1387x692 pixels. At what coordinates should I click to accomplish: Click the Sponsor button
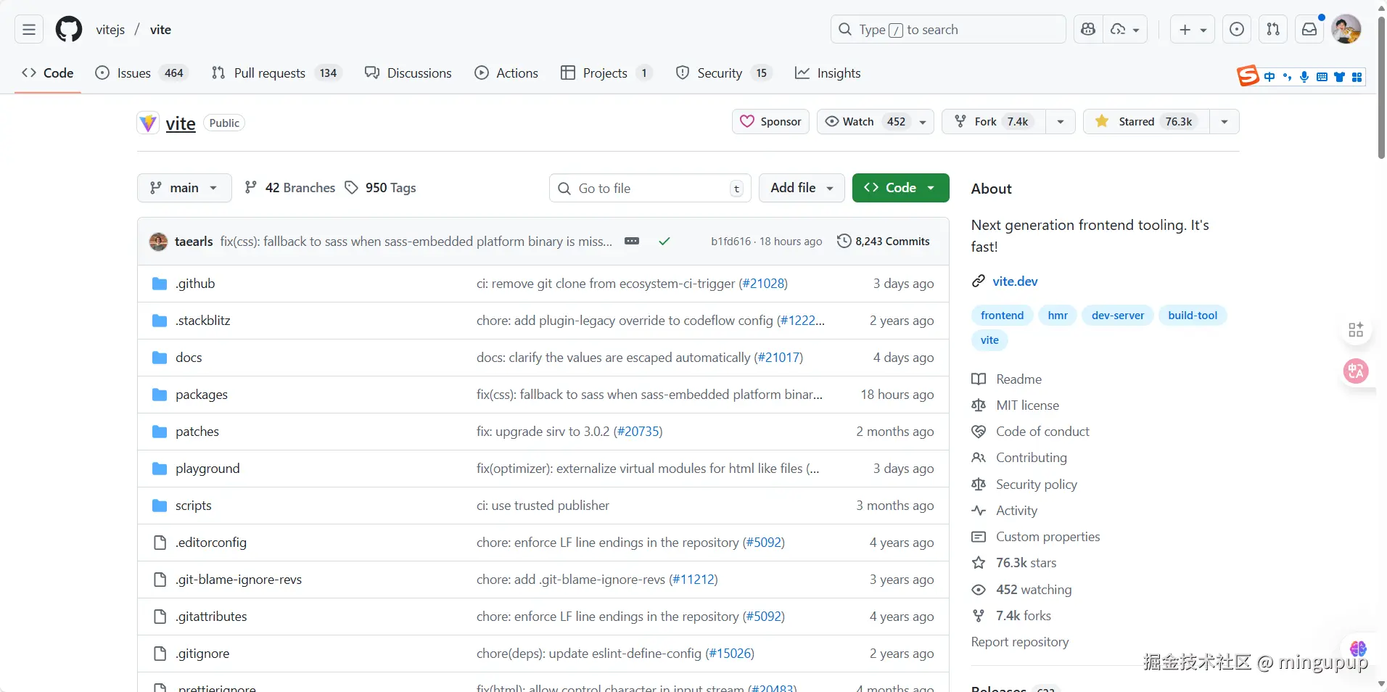(x=770, y=122)
